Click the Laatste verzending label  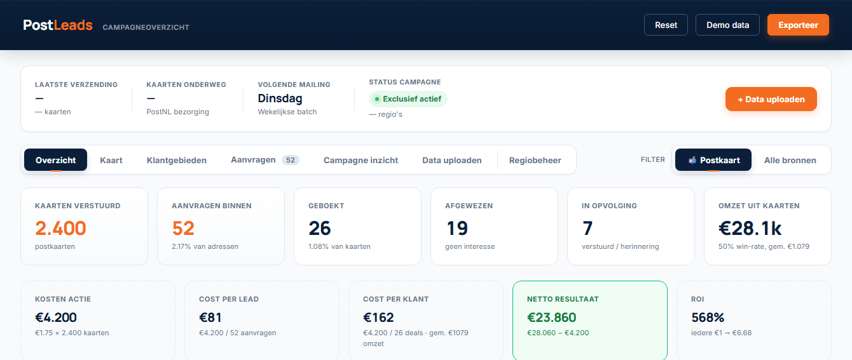tap(76, 84)
